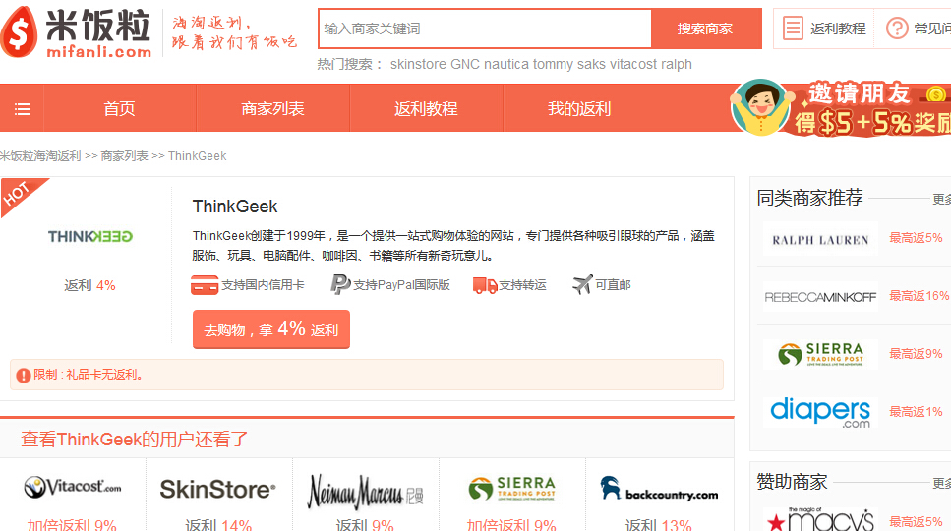The width and height of the screenshot is (951, 531).
Task: Search hot keyword tommy
Action: [551, 64]
